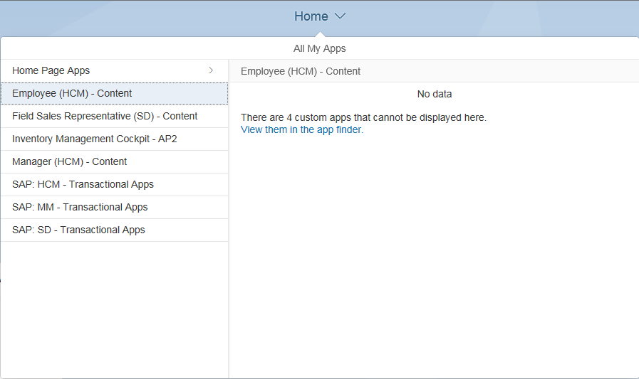Select Manager (HCM) - Content catalog
Image resolution: width=639 pixels, height=379 pixels.
(x=115, y=162)
